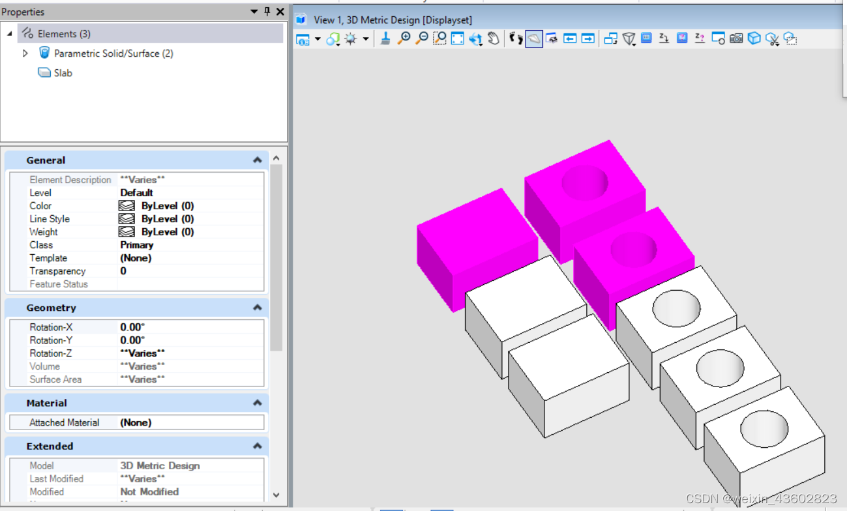Image resolution: width=847 pixels, height=511 pixels.
Task: Click the properties scrollbar up arrow
Action: 276,158
